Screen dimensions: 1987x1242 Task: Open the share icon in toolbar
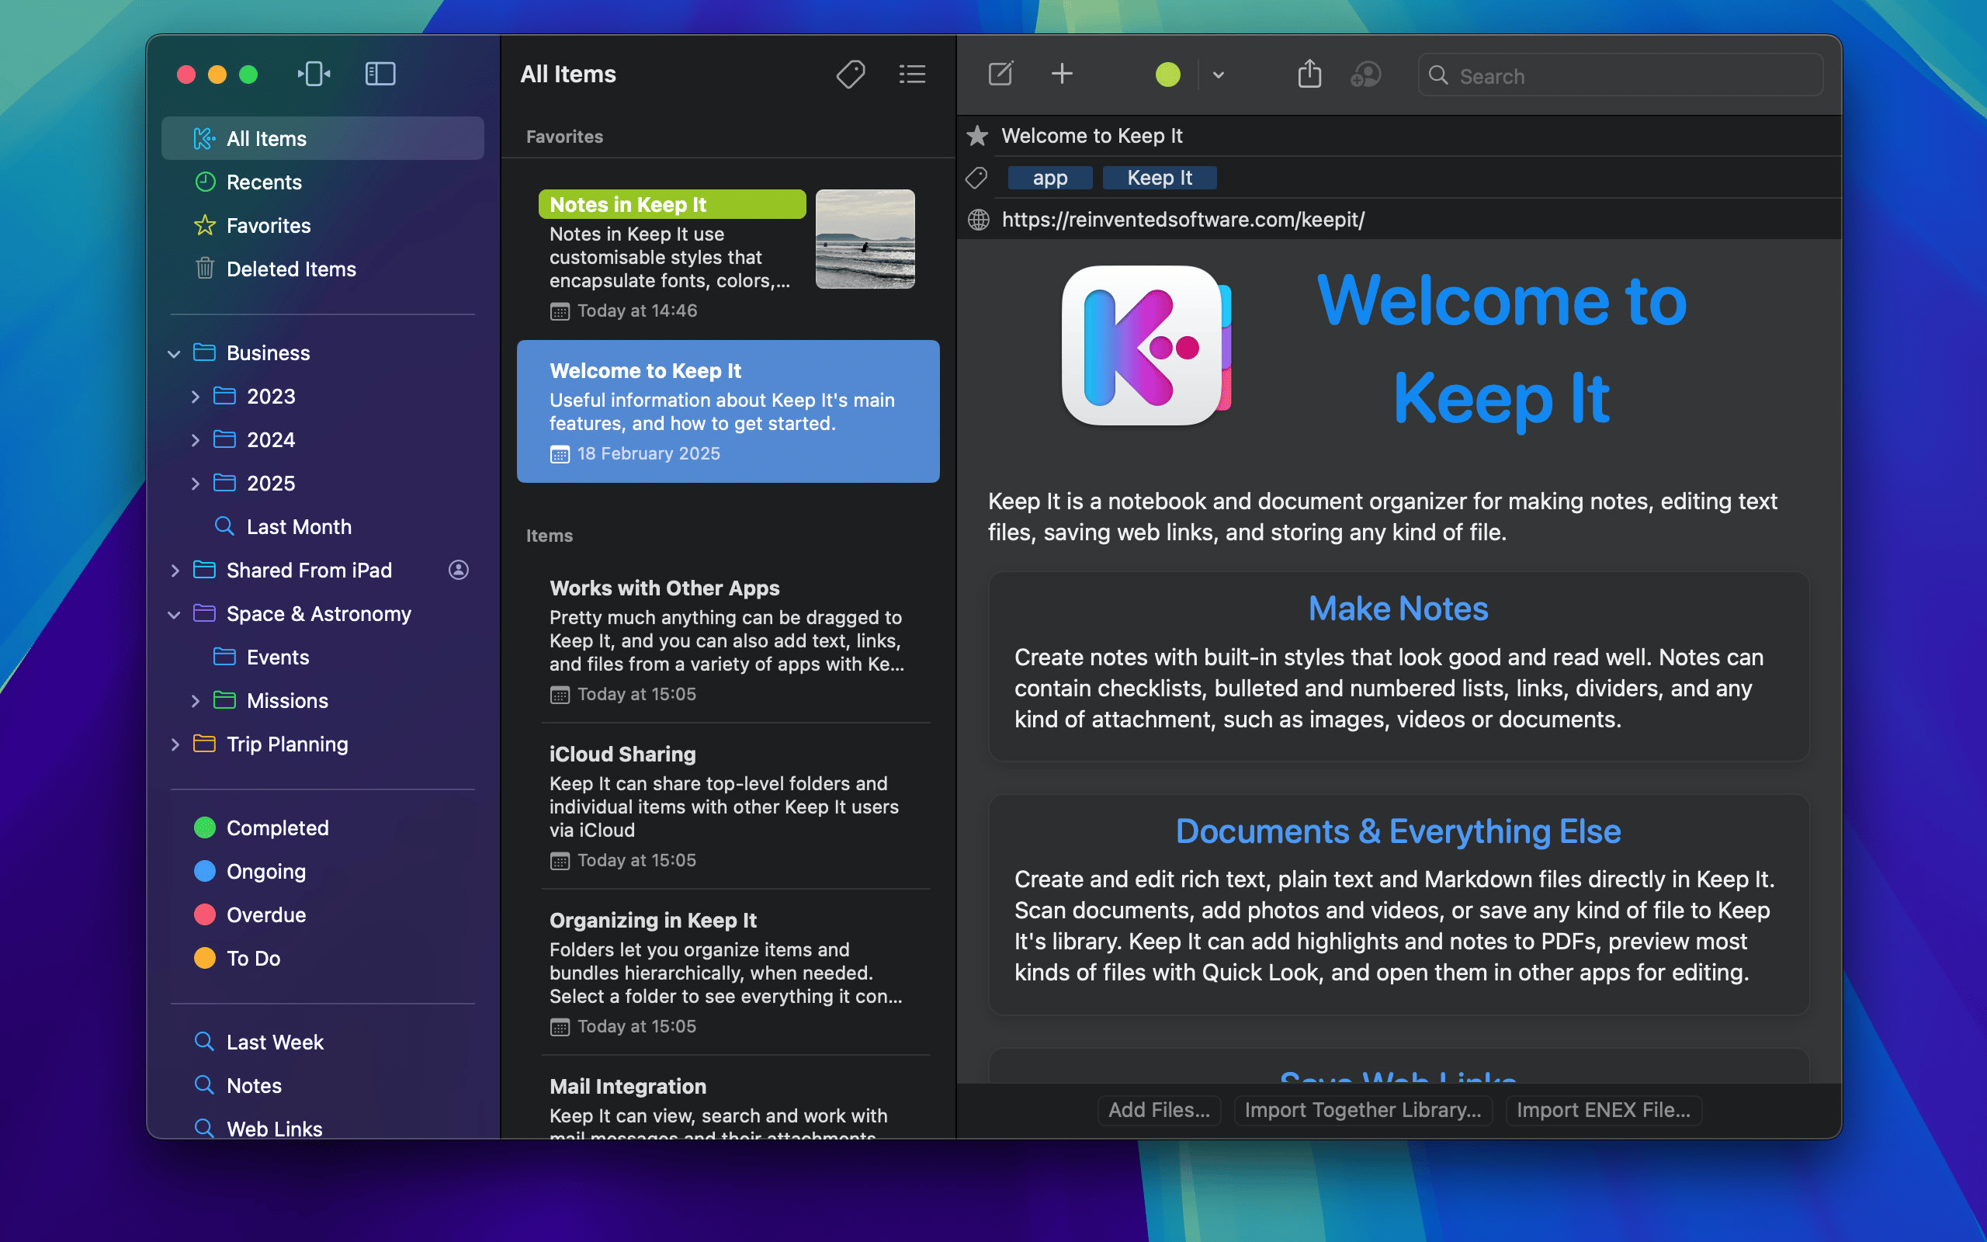[x=1309, y=74]
